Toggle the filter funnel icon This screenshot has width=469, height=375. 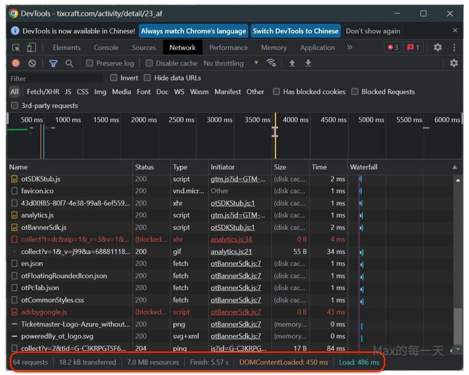pos(53,63)
